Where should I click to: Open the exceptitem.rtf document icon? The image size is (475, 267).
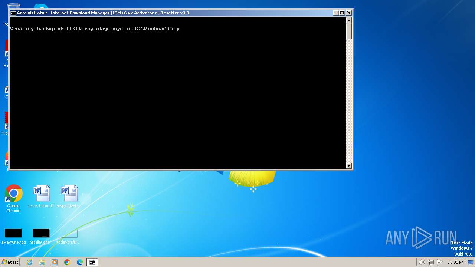click(41, 197)
